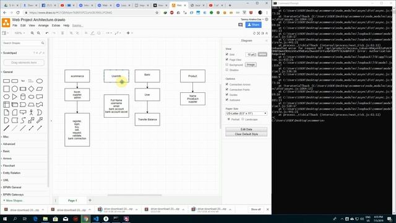Open the zoom 100% dropdown

click(x=20, y=33)
